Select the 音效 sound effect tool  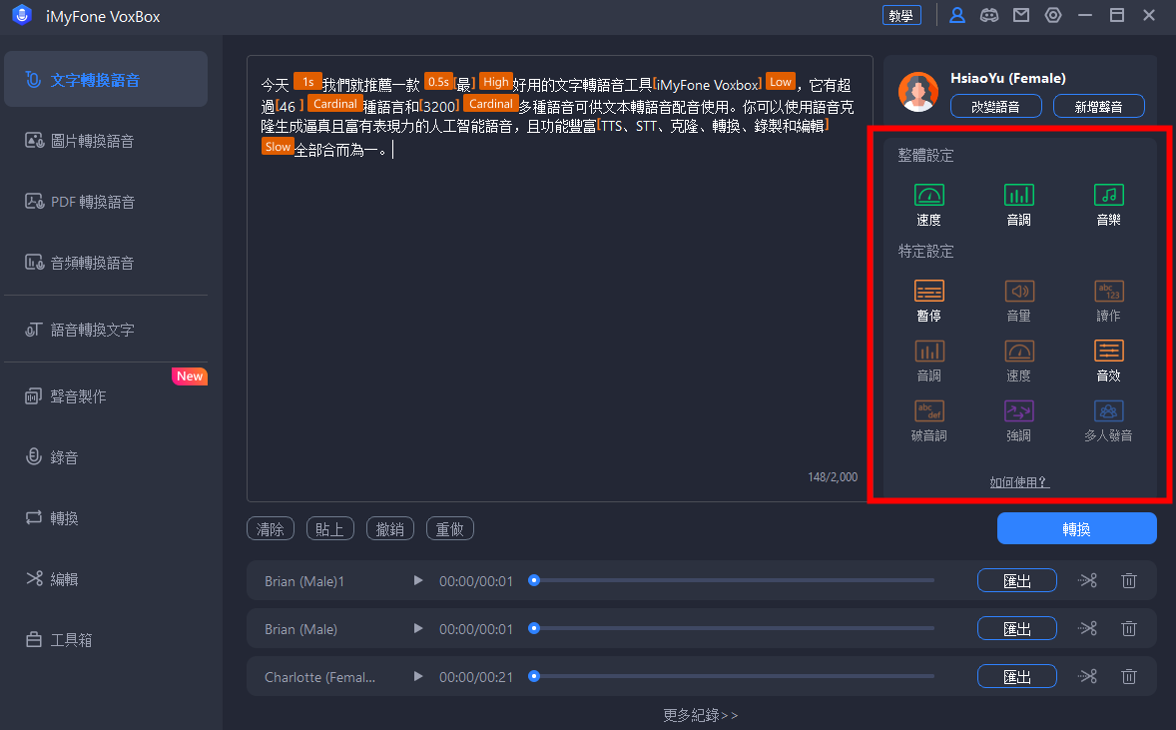[1108, 361]
